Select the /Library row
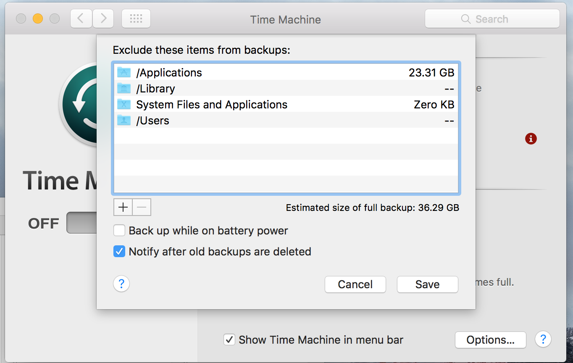Viewport: 573px width, 363px height. coord(286,88)
